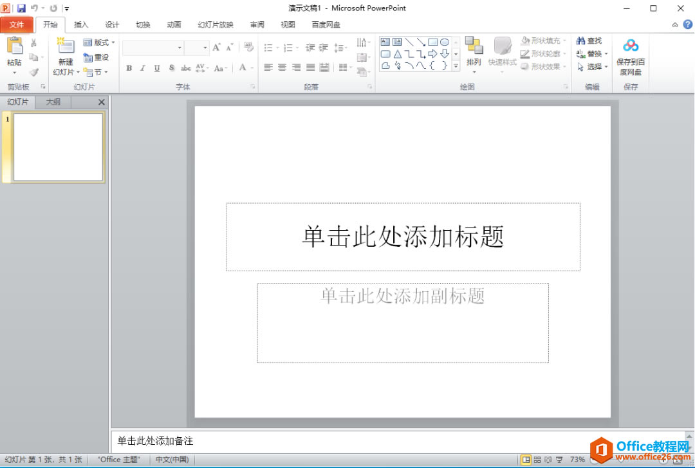The image size is (695, 468).
Task: Click the Format Painter brush icon
Action: click(x=33, y=72)
